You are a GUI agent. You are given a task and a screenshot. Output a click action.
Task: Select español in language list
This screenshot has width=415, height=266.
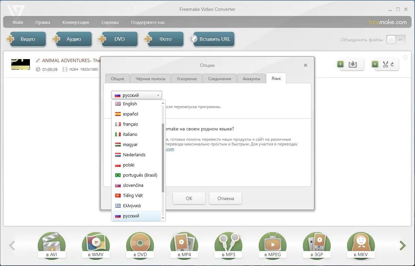(x=136, y=114)
